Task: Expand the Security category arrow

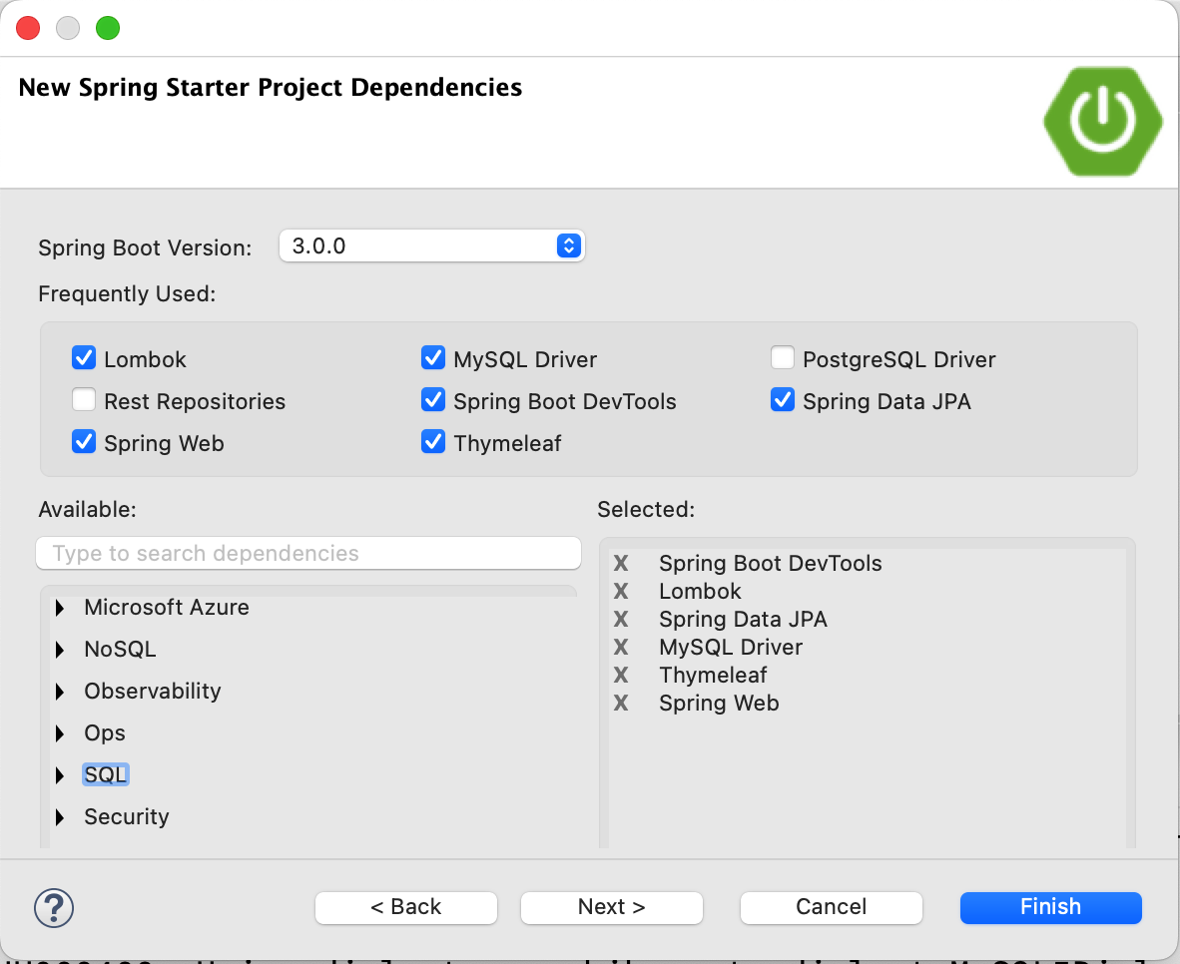Action: [x=61, y=817]
